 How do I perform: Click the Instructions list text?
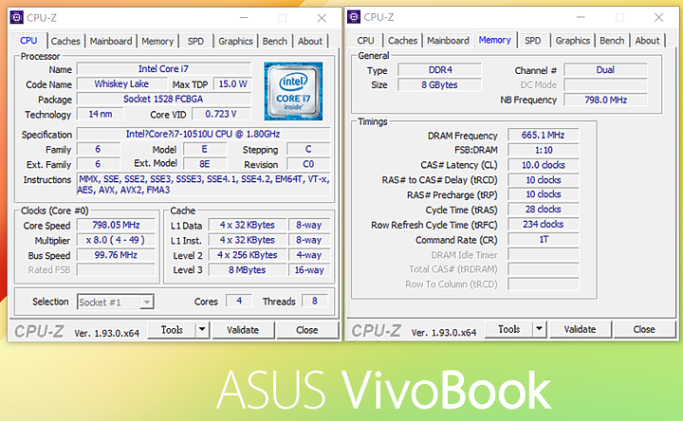click(203, 184)
